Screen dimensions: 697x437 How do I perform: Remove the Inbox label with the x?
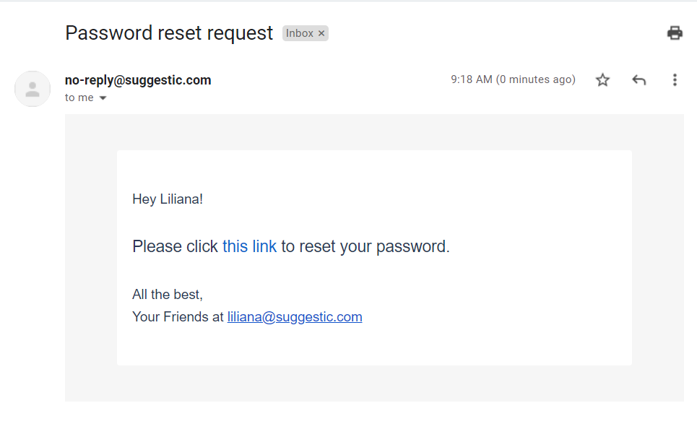(x=321, y=33)
